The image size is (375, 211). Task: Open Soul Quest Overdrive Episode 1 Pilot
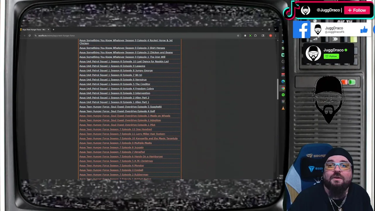point(117,125)
